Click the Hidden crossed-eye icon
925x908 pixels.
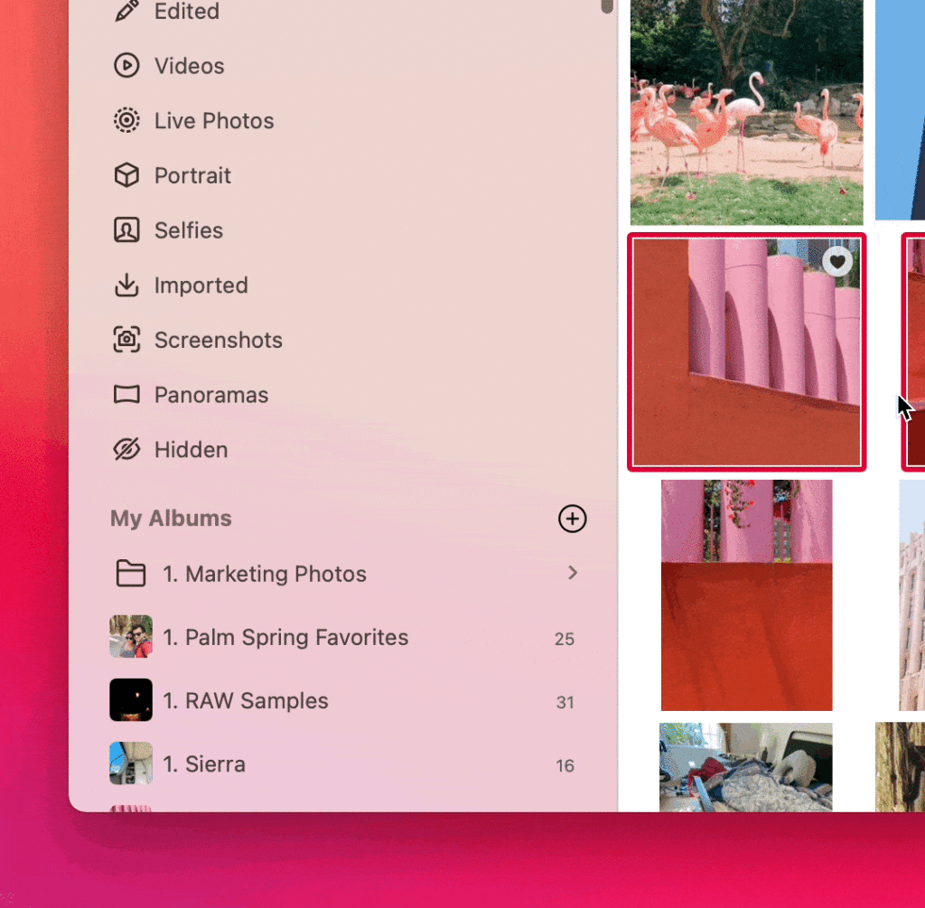click(126, 450)
